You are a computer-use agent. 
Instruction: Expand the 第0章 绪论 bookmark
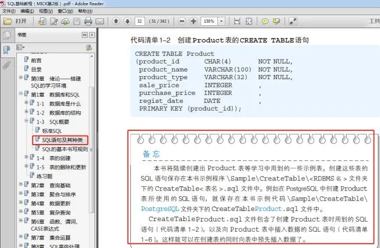pyautogui.click(x=21, y=78)
